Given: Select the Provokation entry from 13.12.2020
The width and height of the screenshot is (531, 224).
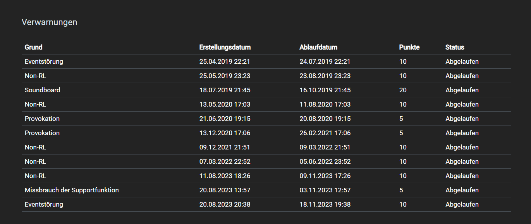Looking at the screenshot, I should (x=266, y=133).
